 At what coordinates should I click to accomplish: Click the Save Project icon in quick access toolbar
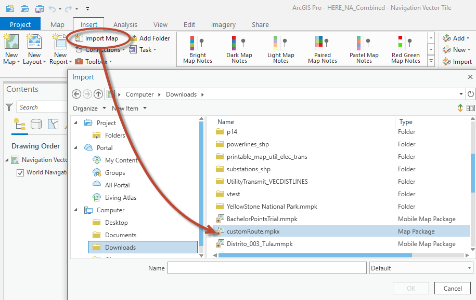[x=40, y=9]
